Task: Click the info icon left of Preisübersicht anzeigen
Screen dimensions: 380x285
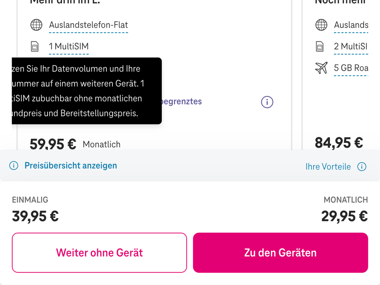Action: pyautogui.click(x=14, y=166)
